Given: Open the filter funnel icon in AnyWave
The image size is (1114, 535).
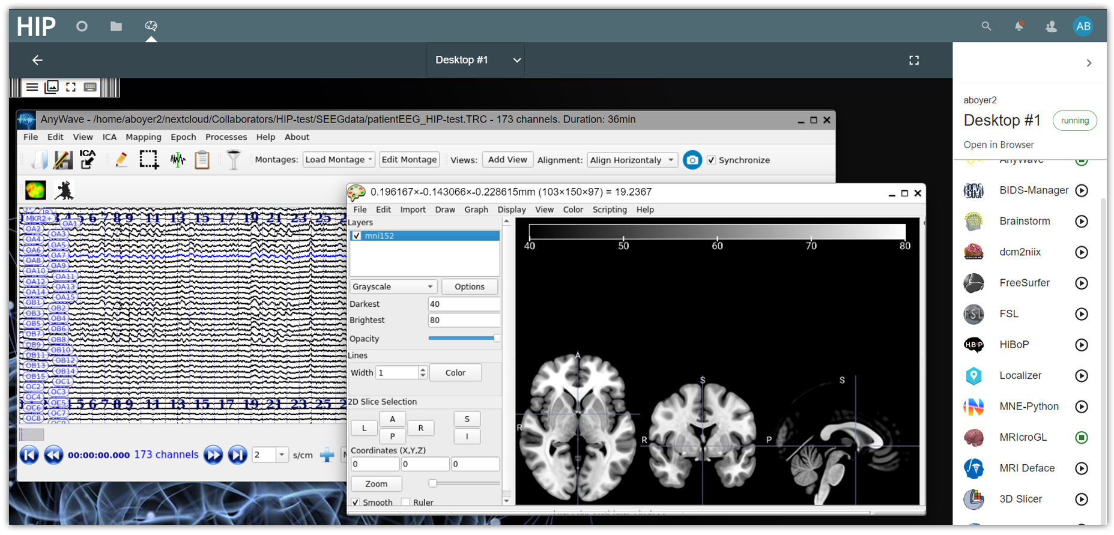Looking at the screenshot, I should (x=234, y=160).
